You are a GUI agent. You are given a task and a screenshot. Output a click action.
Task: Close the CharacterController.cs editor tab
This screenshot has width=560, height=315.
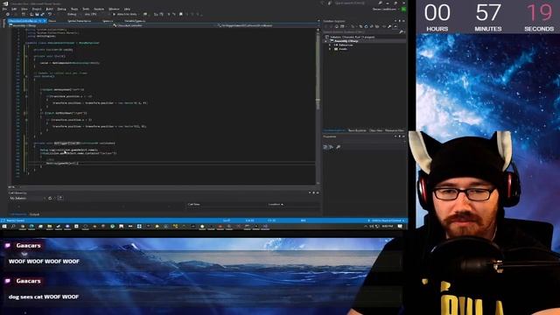(x=45, y=21)
